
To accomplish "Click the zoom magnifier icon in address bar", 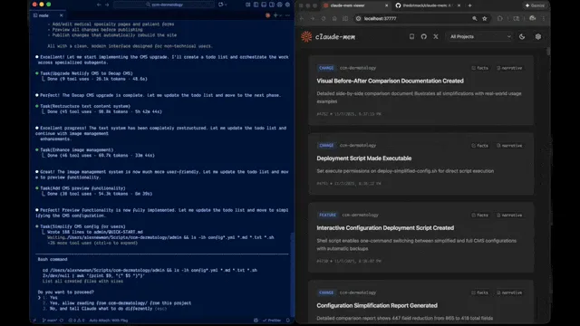I will (475, 18).
